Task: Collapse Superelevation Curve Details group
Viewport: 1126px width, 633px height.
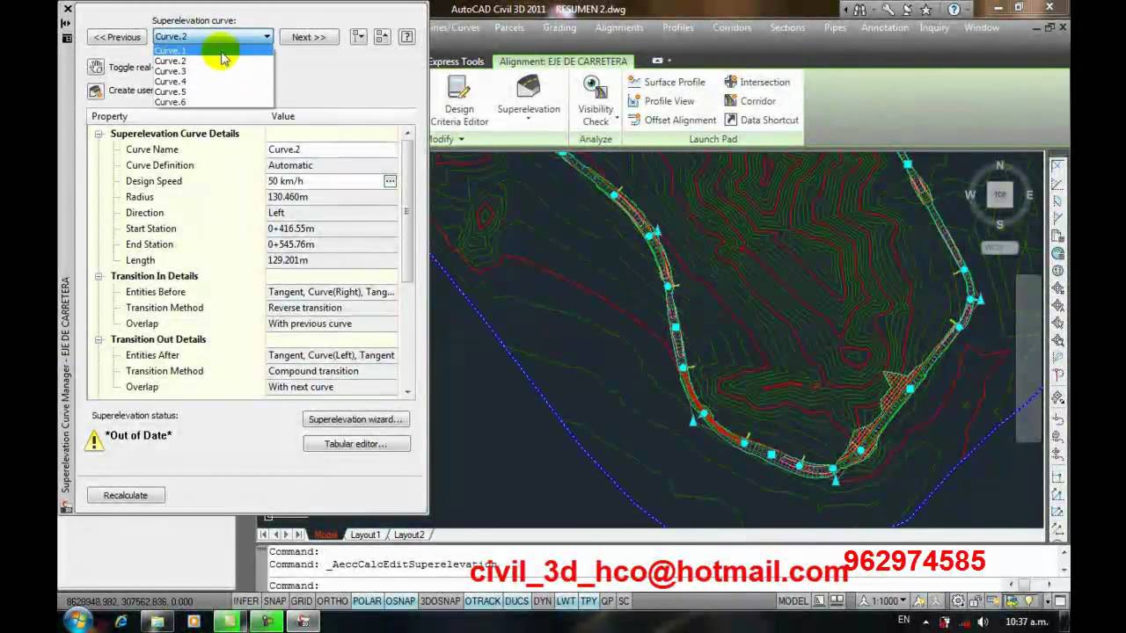Action: [x=98, y=134]
